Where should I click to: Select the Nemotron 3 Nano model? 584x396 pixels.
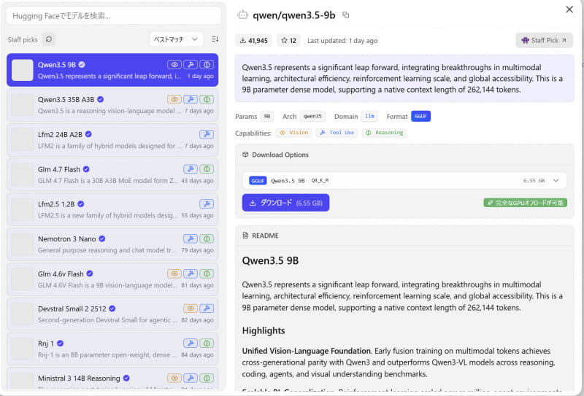point(112,244)
